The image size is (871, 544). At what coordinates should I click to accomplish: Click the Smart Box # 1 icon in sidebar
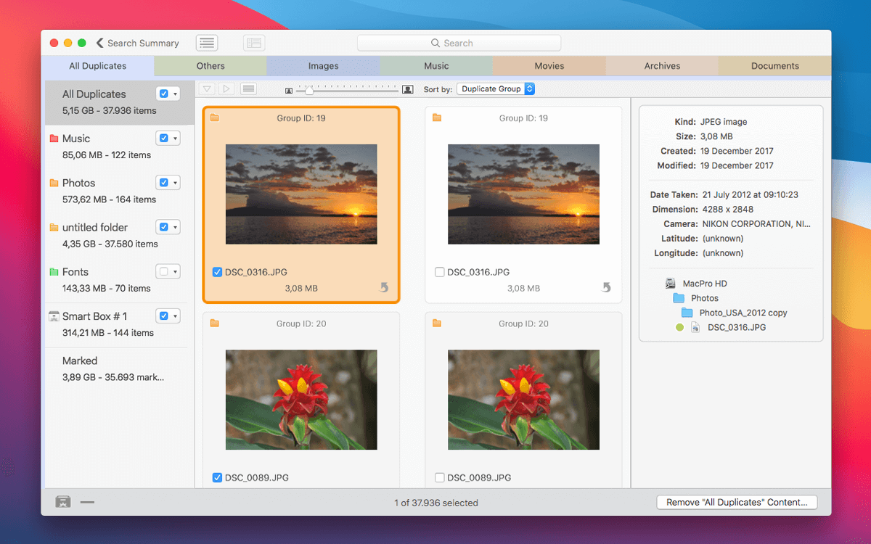[x=54, y=316]
